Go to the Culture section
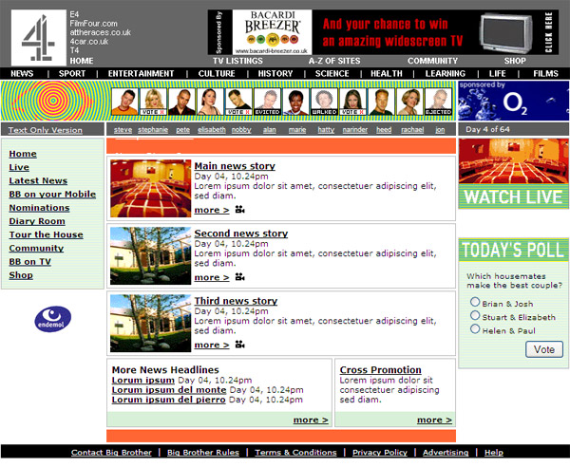The image size is (570, 467). [217, 73]
